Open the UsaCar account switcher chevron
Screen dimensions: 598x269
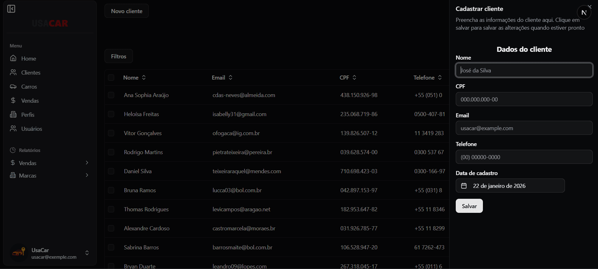tap(87, 253)
